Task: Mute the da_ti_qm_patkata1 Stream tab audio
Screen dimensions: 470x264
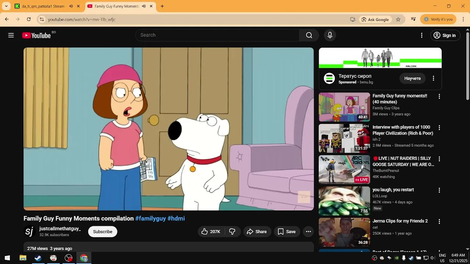Action: click(71, 6)
